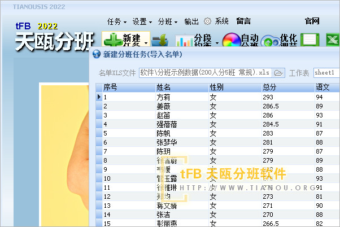Click the 天瓯分班 logo text
This screenshot has width=340, height=227.
click(54, 42)
